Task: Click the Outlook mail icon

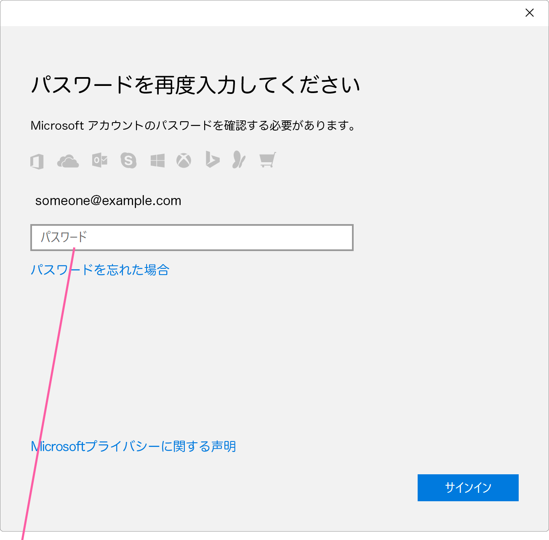Action: click(x=100, y=160)
